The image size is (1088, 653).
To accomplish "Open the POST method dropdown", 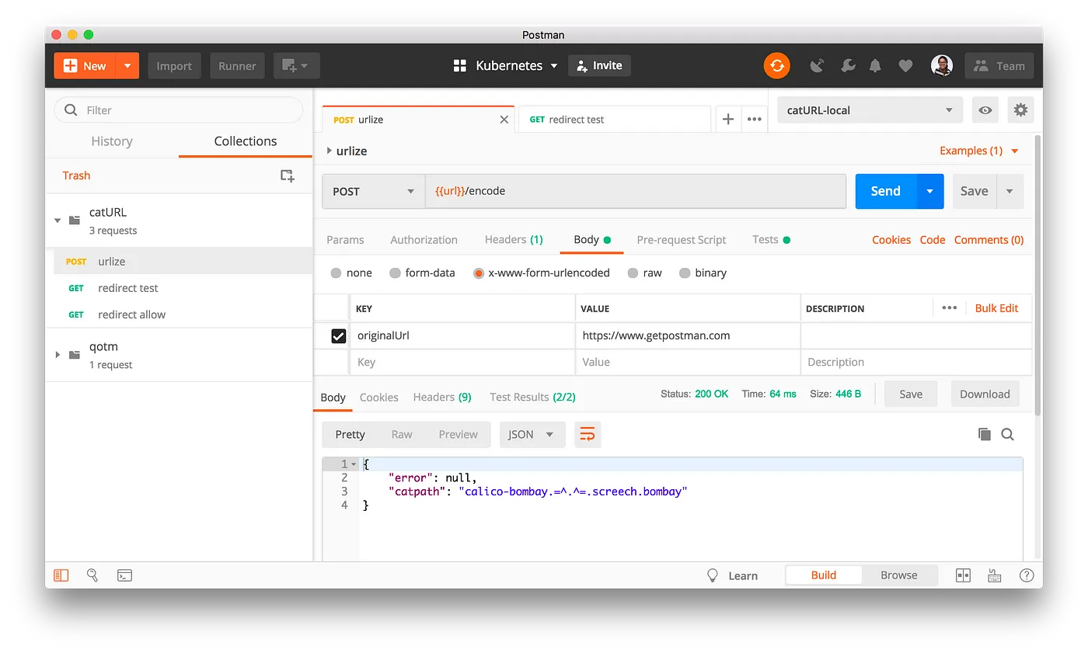I will point(373,191).
